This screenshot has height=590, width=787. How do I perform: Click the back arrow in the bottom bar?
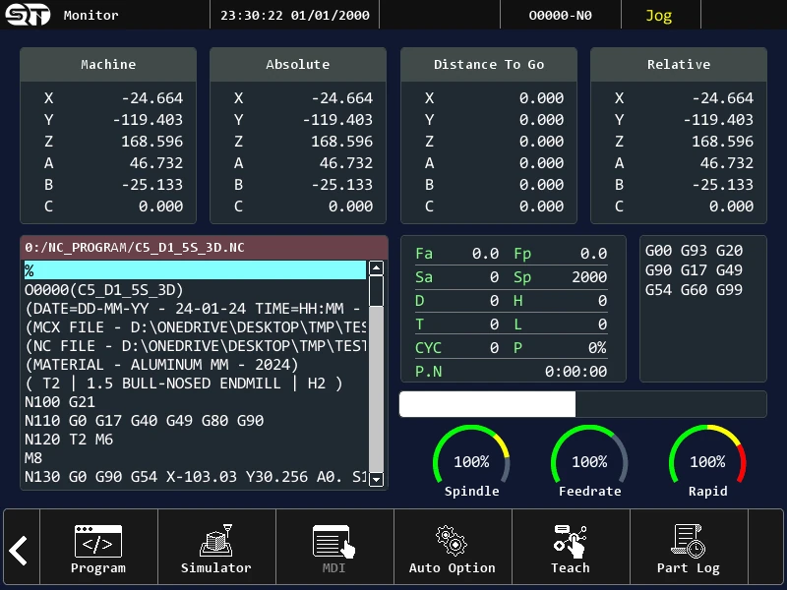(x=20, y=551)
